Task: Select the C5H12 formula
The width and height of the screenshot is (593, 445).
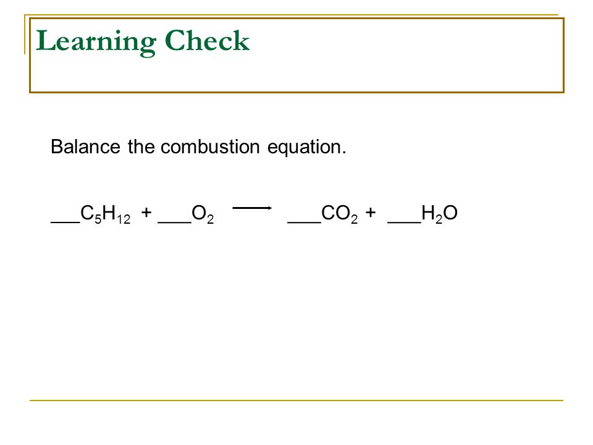Action: [x=106, y=214]
